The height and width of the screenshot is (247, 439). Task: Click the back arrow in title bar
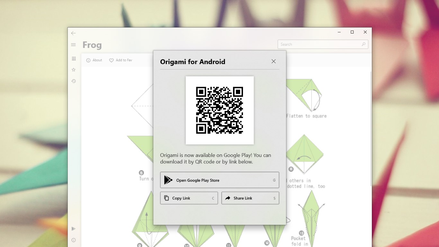pyautogui.click(x=73, y=33)
